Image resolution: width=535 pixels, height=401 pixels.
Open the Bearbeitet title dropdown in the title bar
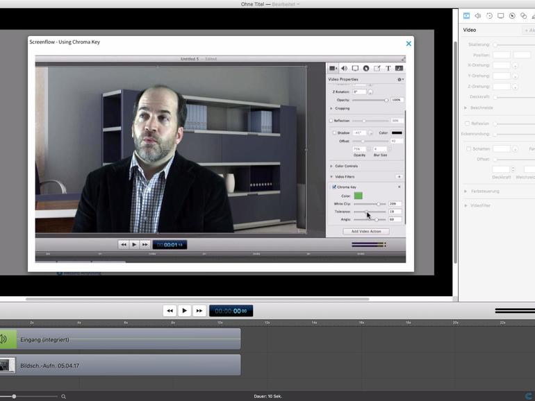click(286, 4)
